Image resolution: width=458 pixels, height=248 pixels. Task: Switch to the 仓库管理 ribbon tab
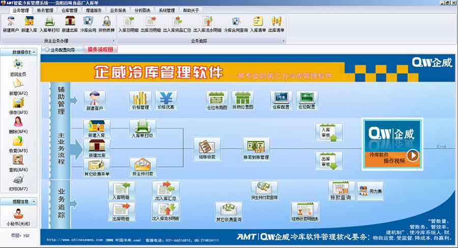click(x=70, y=10)
